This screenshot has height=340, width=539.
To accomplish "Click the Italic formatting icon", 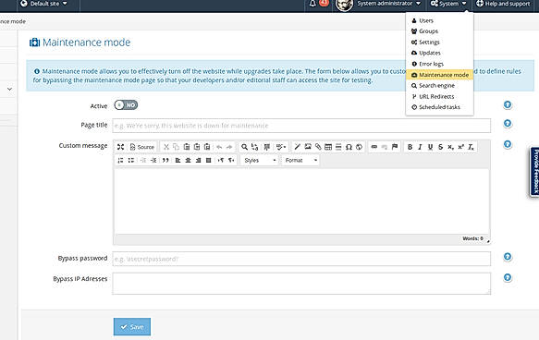I will point(420,147).
